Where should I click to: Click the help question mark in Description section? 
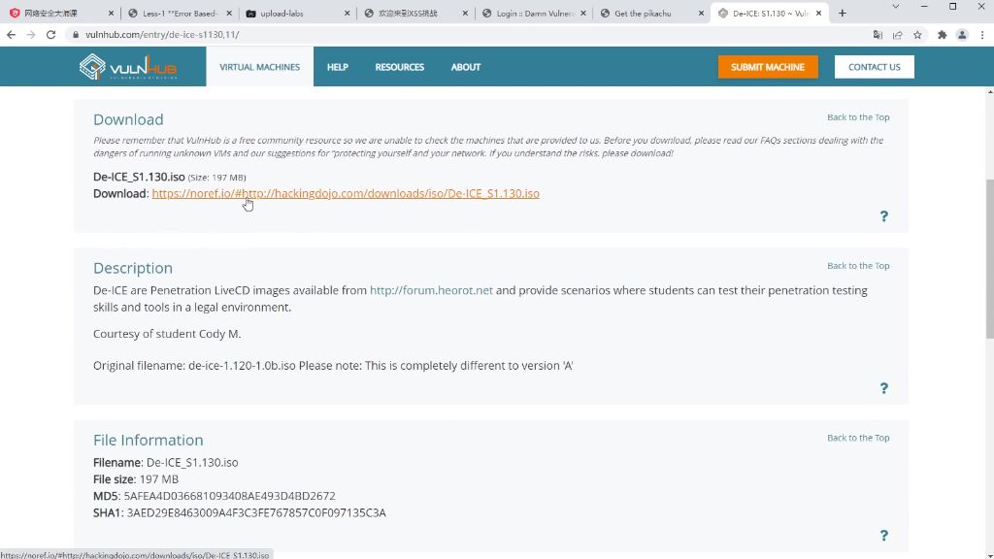pos(883,388)
